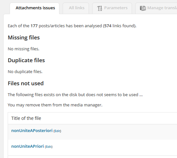Click the media manager removal hint text
177x158 pixels.
tap(55, 105)
